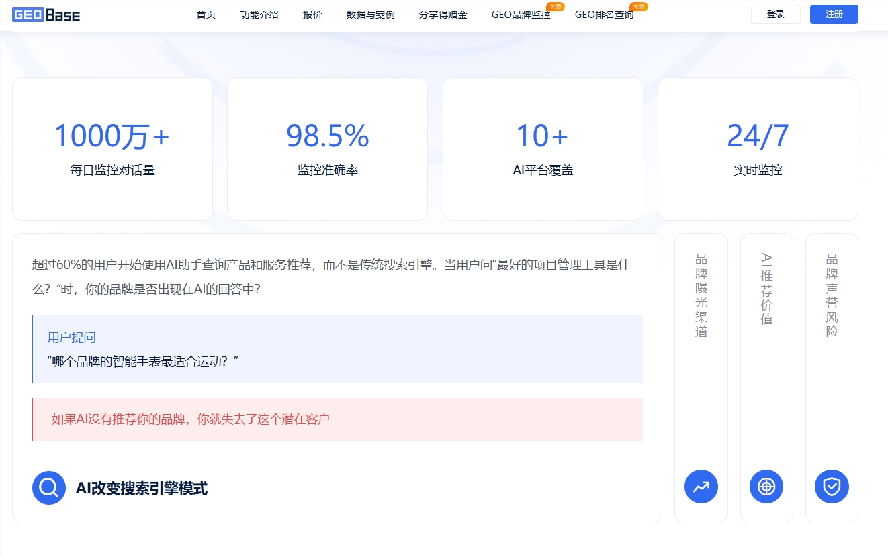The image size is (888, 557).
Task: Click the 登录 button
Action: 775,14
